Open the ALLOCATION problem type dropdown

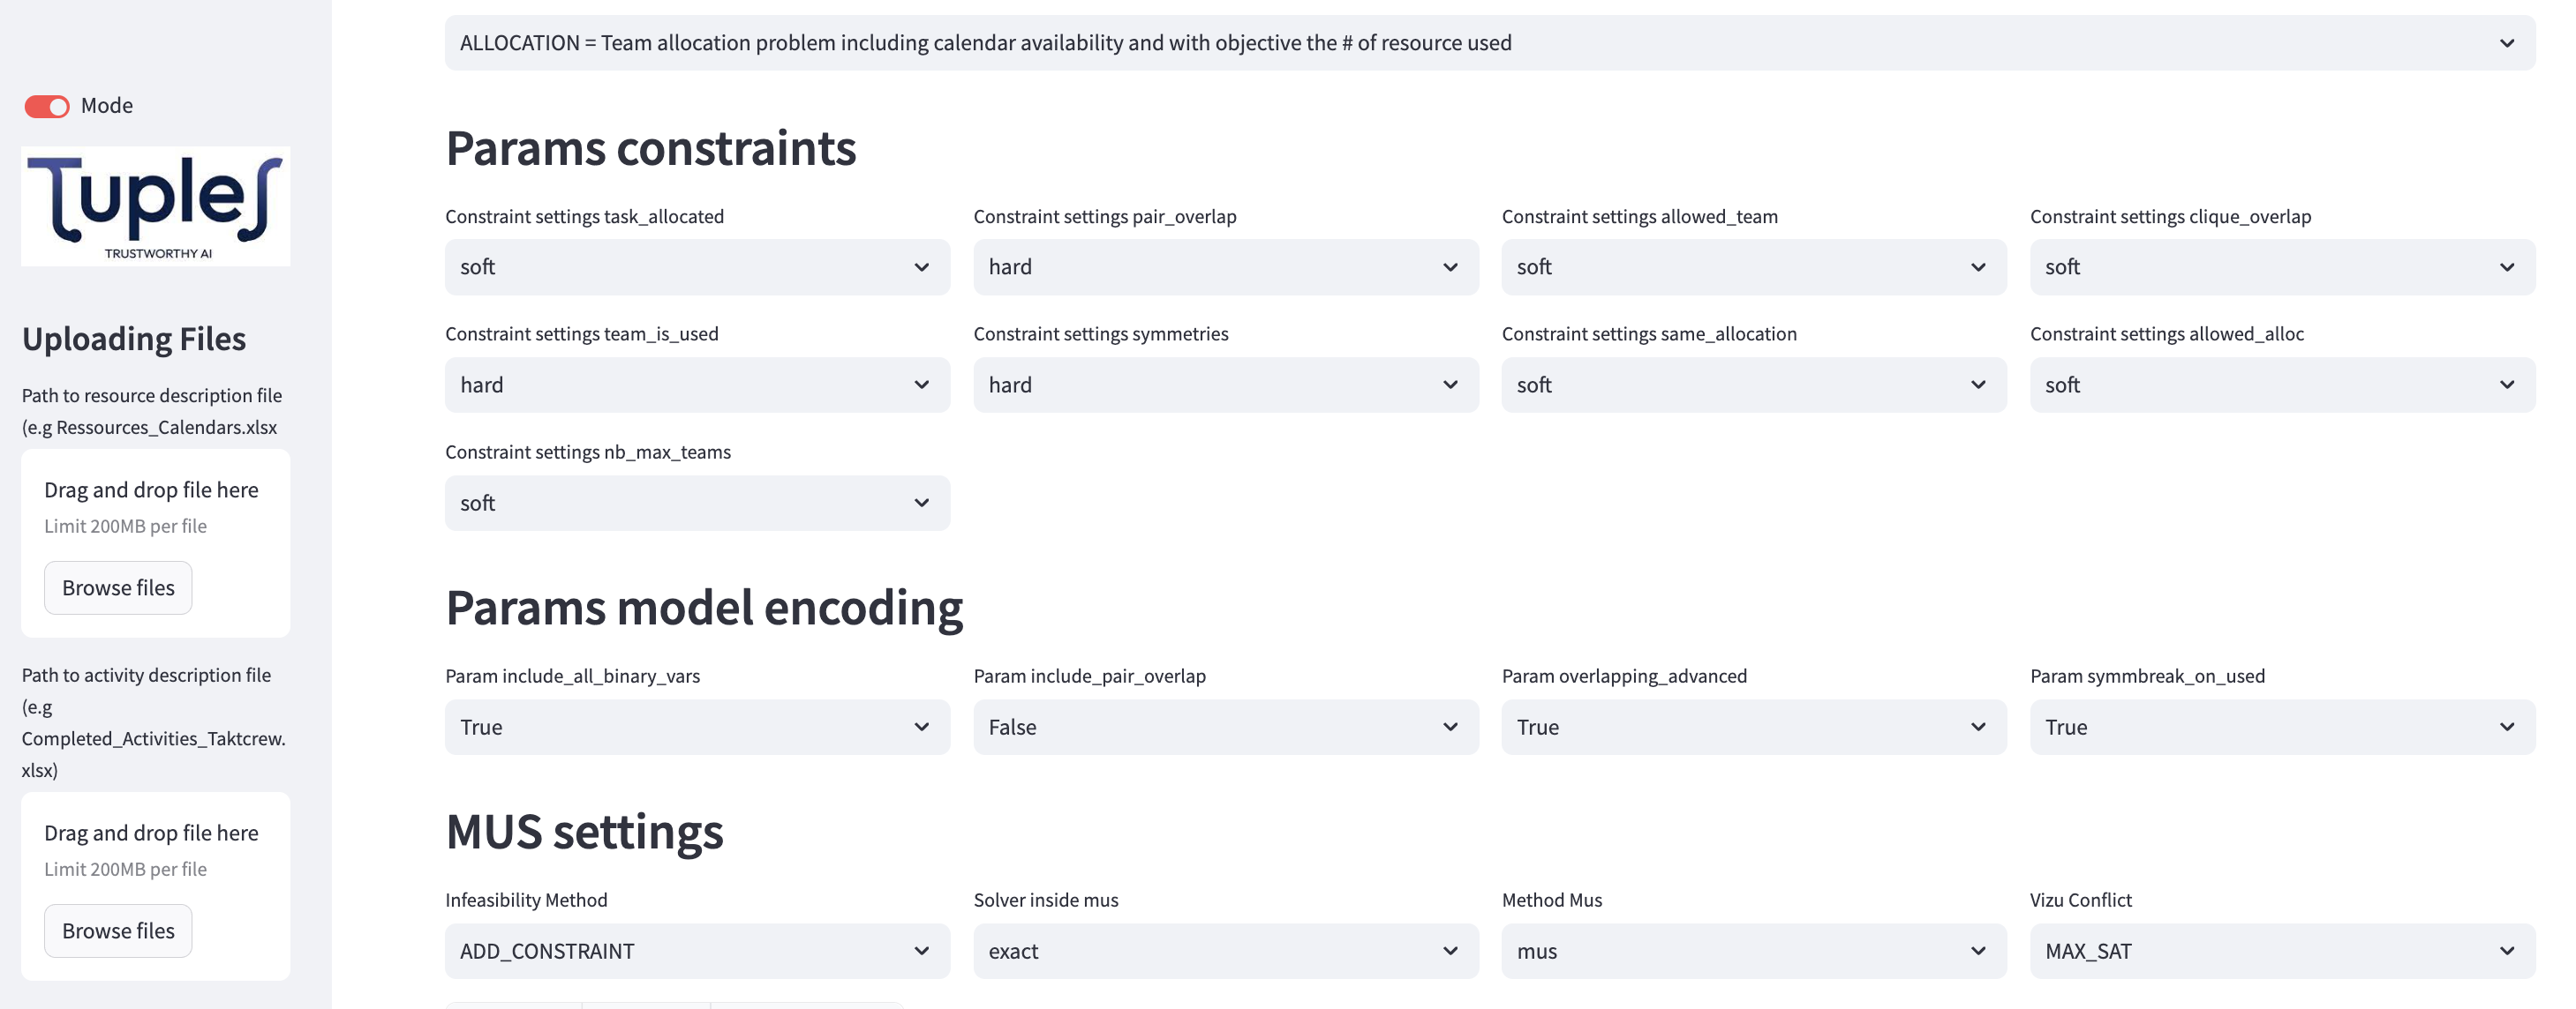coord(1489,43)
